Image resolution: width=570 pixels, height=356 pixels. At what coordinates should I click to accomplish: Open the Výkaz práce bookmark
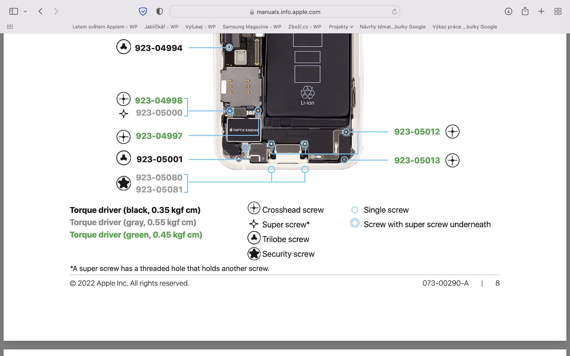click(x=465, y=27)
